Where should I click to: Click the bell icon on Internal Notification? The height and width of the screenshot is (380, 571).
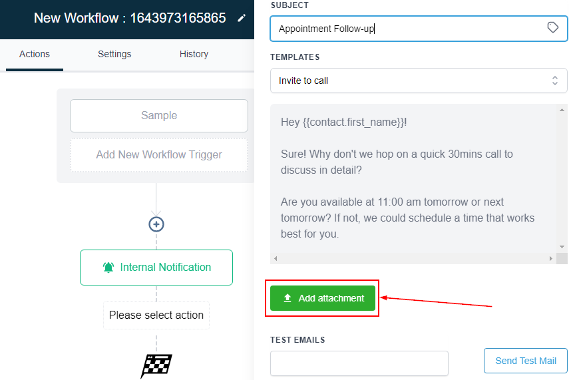tap(108, 268)
